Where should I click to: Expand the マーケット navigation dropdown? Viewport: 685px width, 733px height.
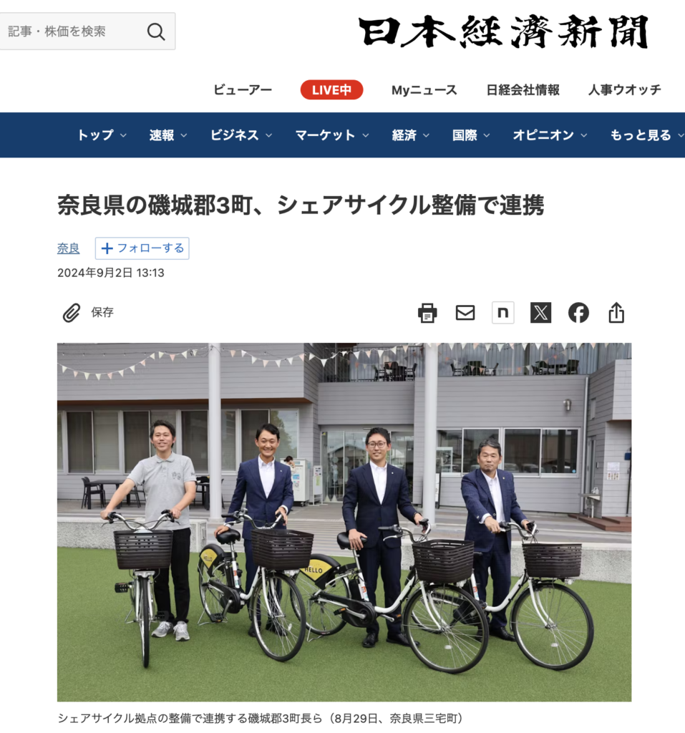pyautogui.click(x=331, y=135)
